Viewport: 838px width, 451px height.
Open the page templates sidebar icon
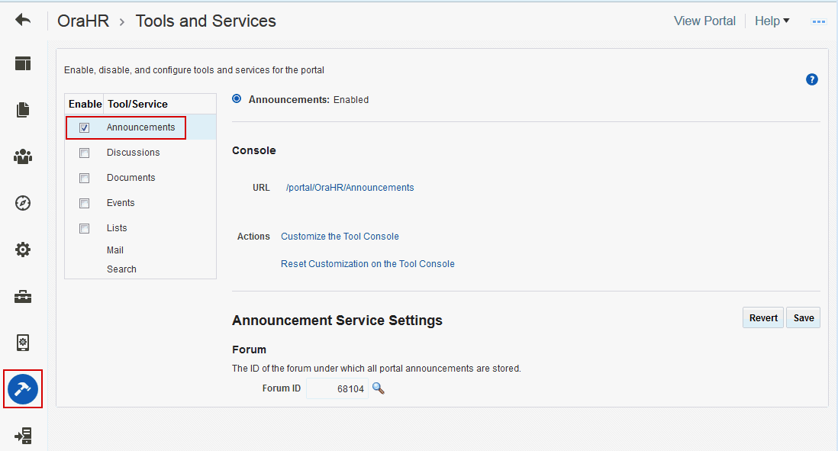tap(23, 63)
